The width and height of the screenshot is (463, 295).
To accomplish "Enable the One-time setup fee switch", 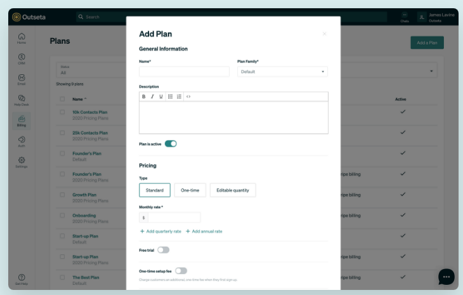I will click(x=181, y=271).
